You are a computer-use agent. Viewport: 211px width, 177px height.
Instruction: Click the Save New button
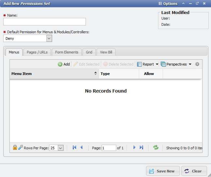point(162,171)
